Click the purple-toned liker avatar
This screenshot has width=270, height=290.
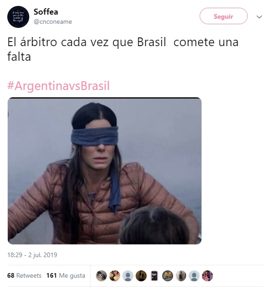pyautogui.click(x=207, y=275)
